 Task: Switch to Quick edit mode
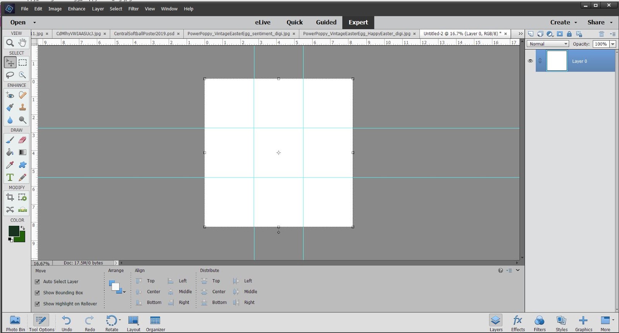point(295,22)
